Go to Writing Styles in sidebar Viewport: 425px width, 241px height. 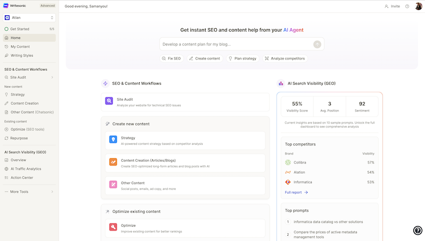pyautogui.click(x=22, y=55)
